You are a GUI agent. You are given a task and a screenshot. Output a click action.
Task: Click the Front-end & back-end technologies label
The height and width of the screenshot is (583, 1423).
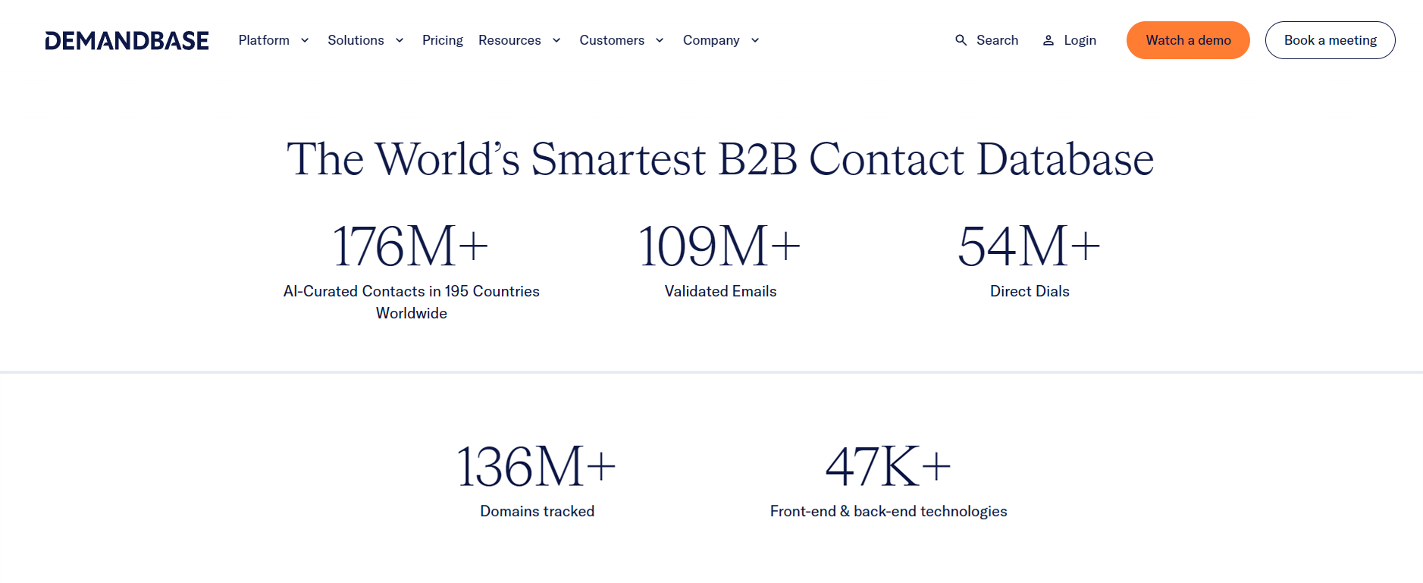tap(889, 511)
